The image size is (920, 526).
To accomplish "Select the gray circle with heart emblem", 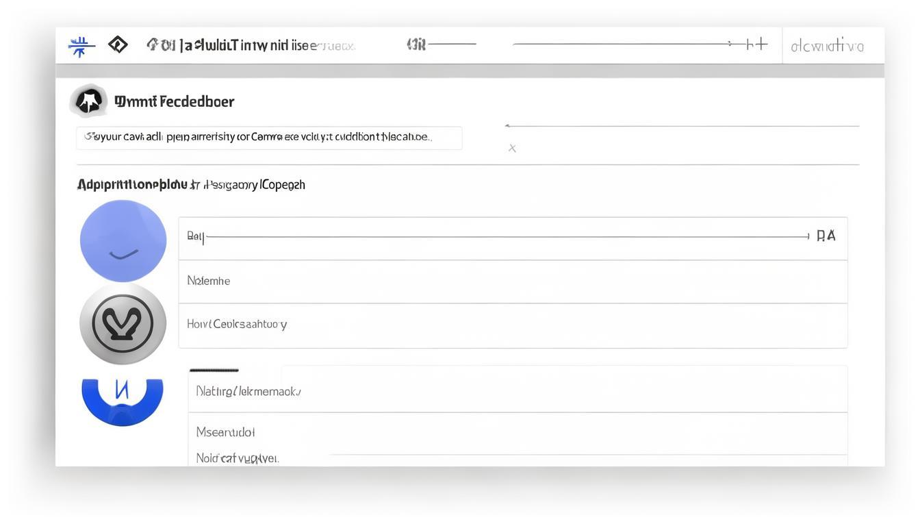I will [x=123, y=323].
